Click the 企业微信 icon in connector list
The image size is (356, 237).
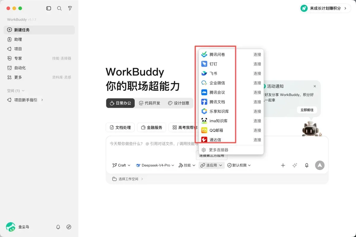(x=204, y=83)
